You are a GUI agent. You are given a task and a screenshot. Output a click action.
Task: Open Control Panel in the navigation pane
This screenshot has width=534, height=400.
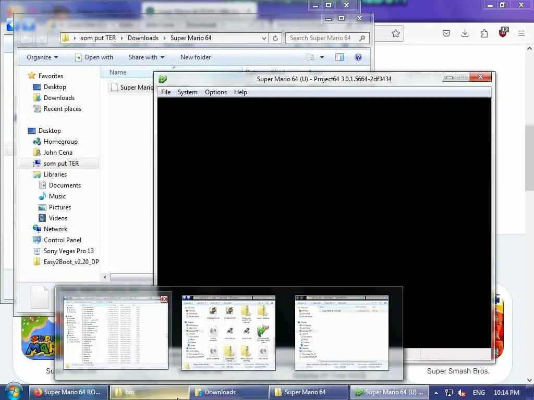[63, 240]
